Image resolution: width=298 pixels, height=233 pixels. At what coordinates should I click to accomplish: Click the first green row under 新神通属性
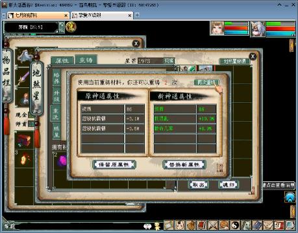[x=185, y=109]
